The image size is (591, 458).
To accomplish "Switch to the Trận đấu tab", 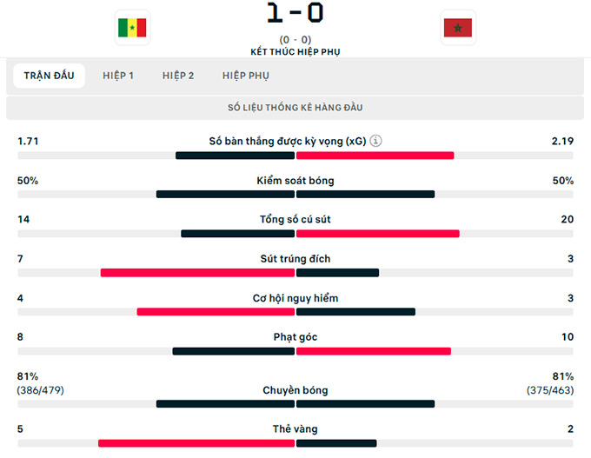I will (50, 76).
